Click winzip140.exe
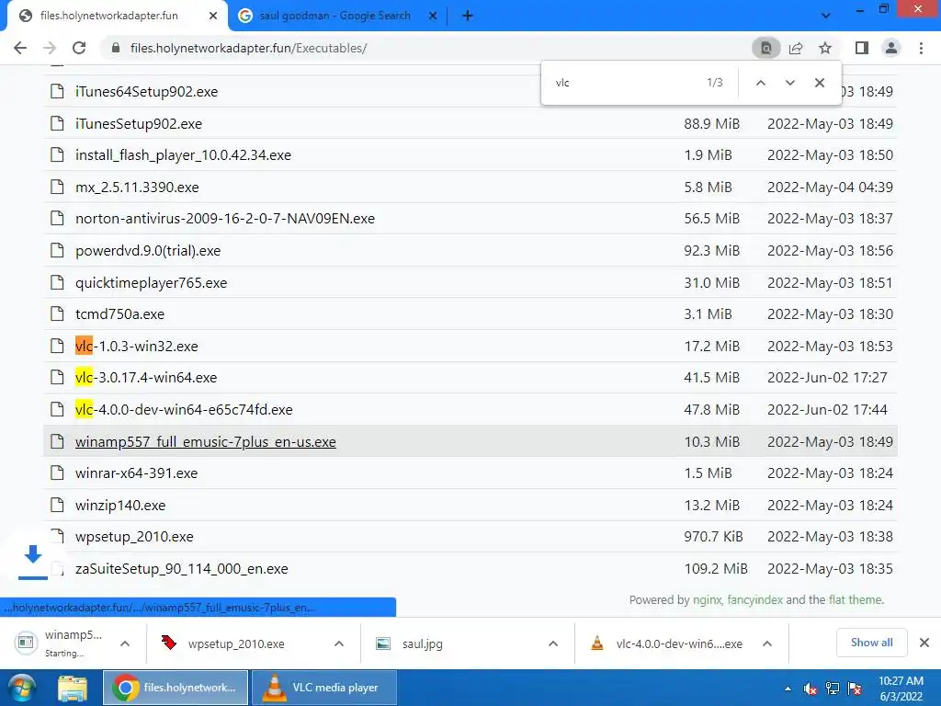The image size is (941, 706). [120, 506]
